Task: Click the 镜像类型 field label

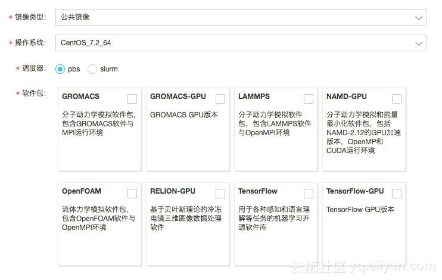Action: pos(30,17)
